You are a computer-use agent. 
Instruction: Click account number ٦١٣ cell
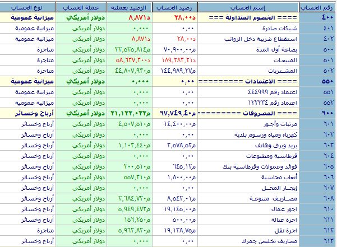click(317, 241)
